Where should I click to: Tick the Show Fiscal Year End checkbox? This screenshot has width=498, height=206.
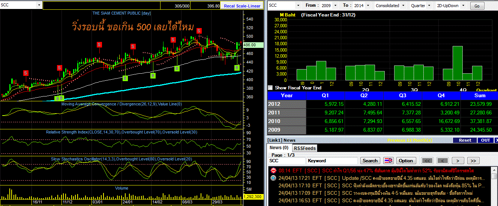(x=270, y=87)
